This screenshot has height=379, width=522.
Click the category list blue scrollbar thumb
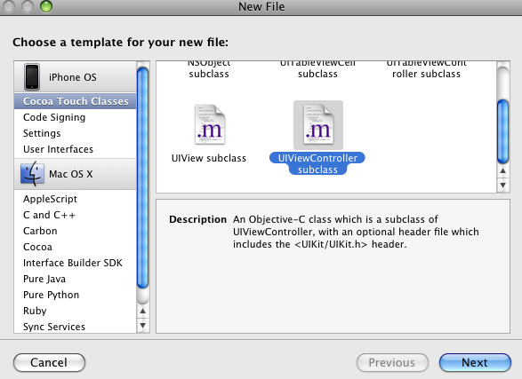143,178
